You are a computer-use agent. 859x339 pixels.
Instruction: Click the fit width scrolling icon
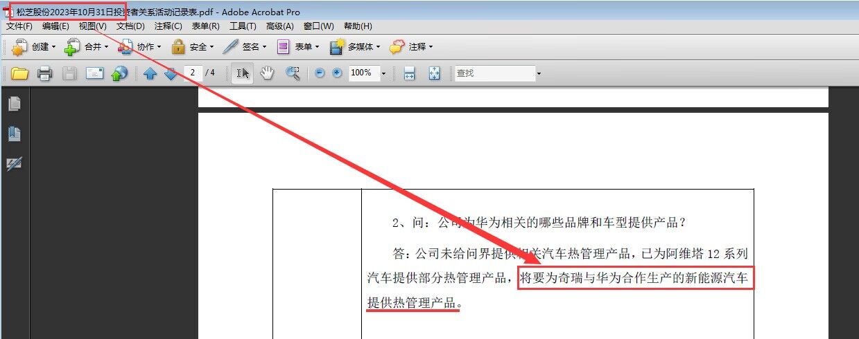pyautogui.click(x=409, y=73)
